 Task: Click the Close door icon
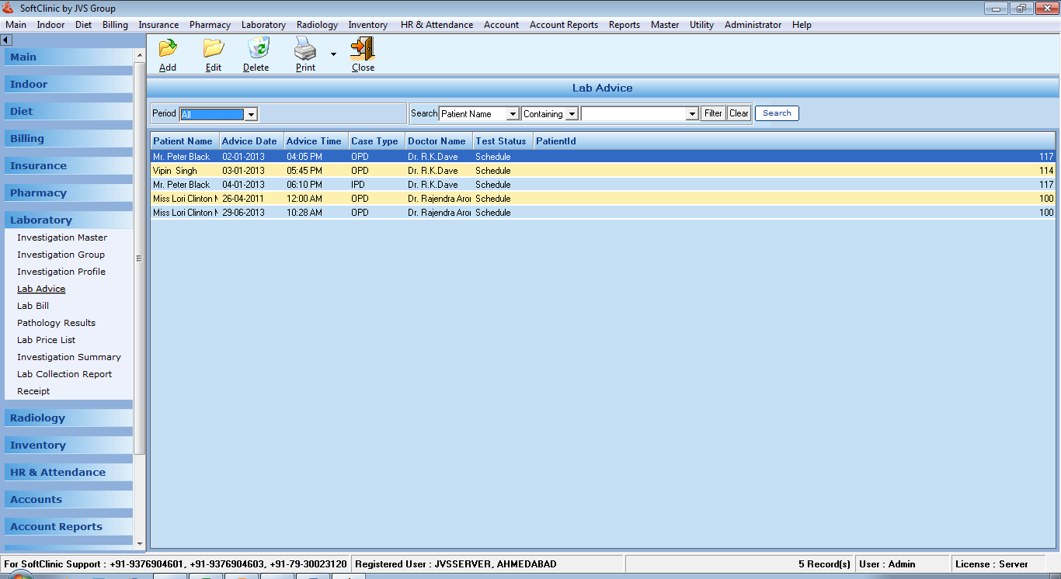coord(363,49)
